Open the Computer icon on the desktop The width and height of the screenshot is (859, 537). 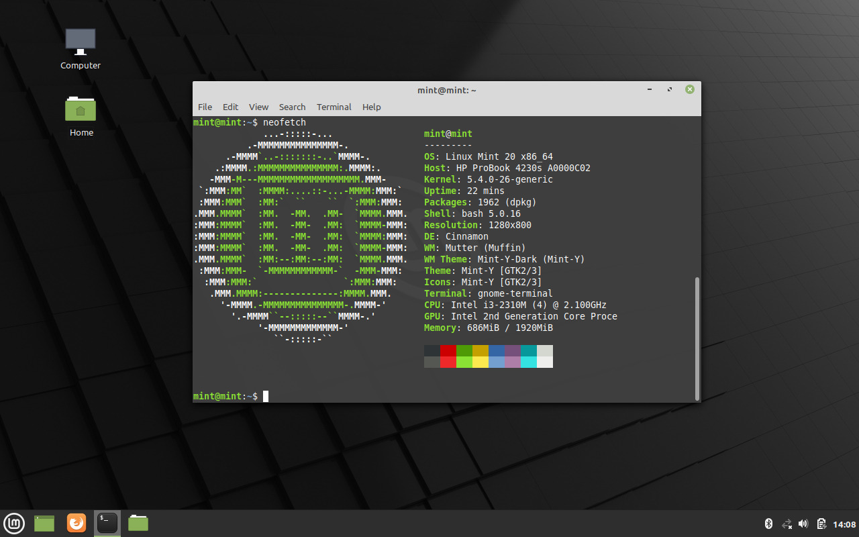pyautogui.click(x=80, y=40)
